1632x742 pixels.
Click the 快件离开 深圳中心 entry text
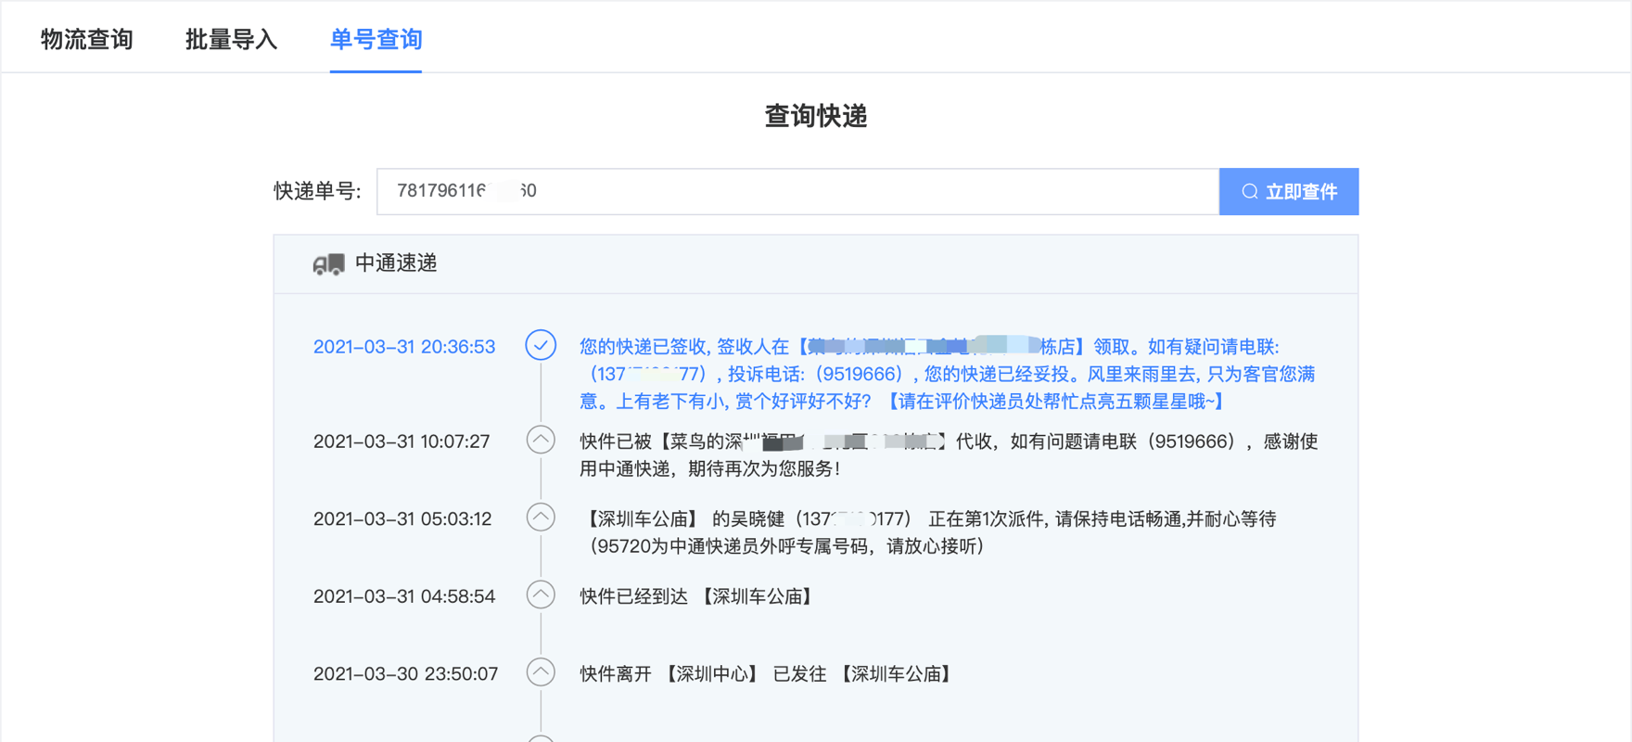[x=768, y=674]
